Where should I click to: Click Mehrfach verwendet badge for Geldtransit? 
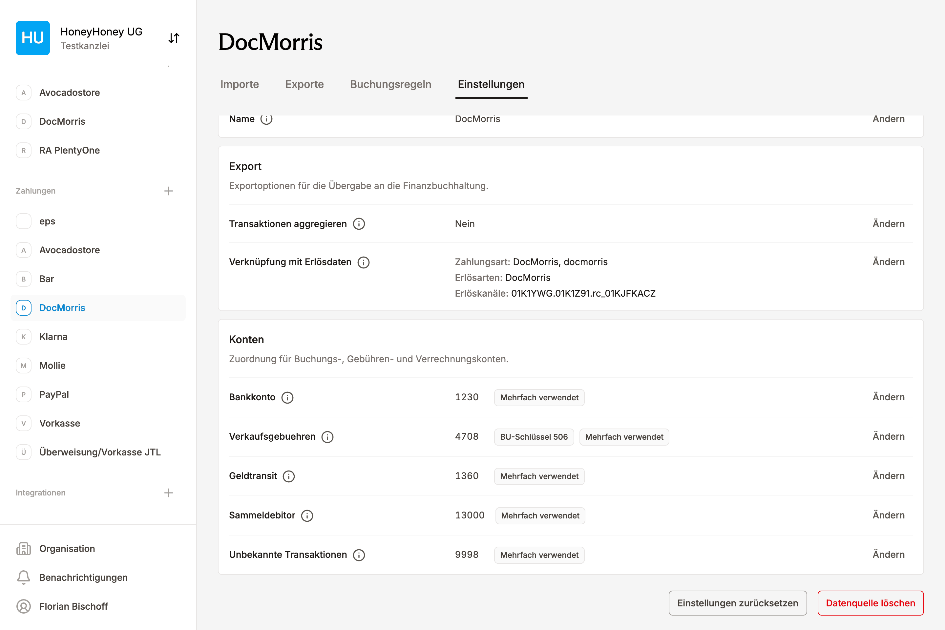[x=539, y=476]
